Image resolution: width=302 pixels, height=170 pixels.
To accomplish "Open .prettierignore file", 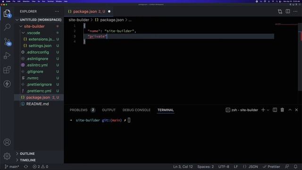I will (x=39, y=85).
